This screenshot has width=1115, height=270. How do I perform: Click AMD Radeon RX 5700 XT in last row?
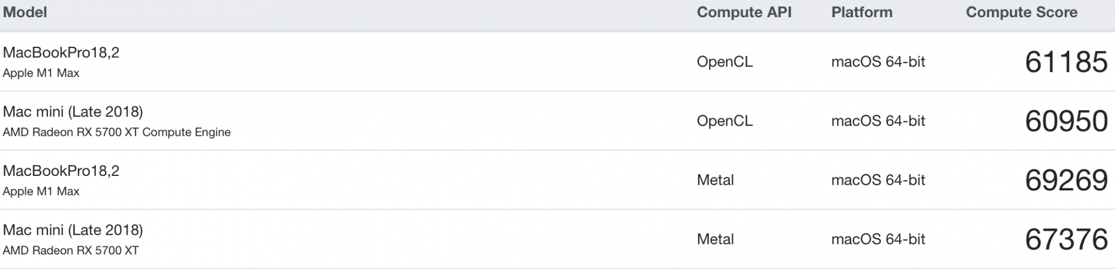point(71,251)
